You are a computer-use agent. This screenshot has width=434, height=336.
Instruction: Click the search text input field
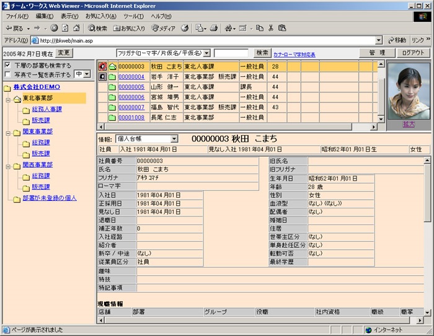tap(231, 53)
